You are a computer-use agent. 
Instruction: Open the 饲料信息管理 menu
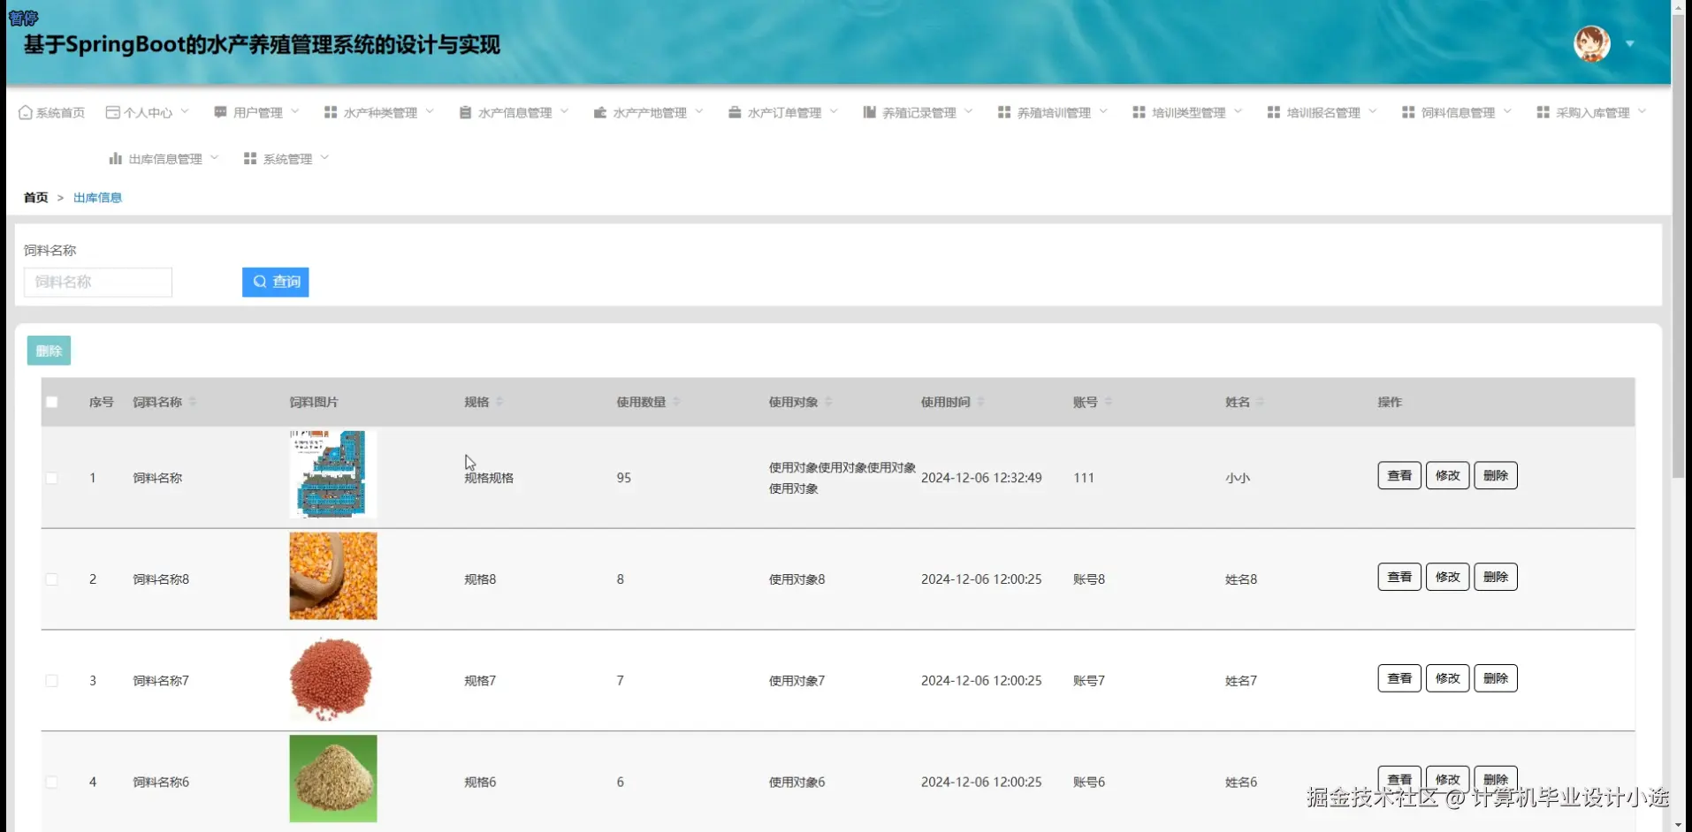(x=1457, y=112)
